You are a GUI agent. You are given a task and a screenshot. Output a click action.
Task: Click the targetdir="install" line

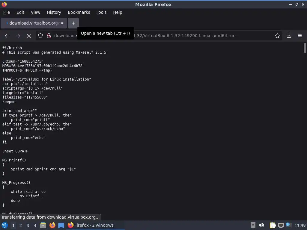pyautogui.click(x=23, y=93)
